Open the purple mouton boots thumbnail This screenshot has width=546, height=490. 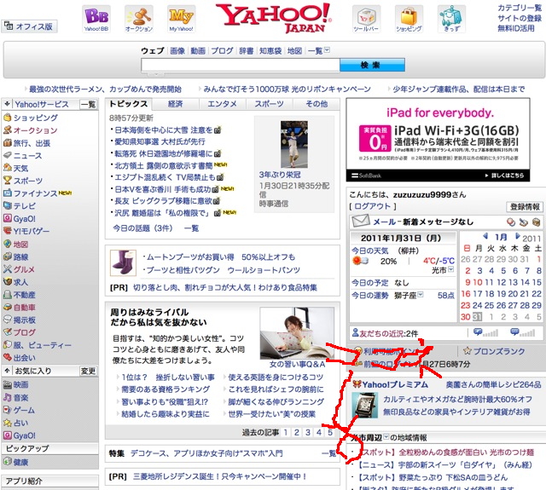123,263
